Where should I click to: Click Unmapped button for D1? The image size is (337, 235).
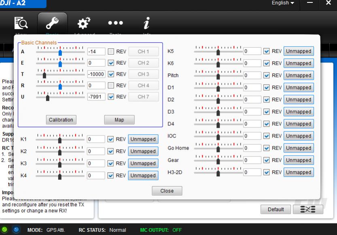(299, 87)
